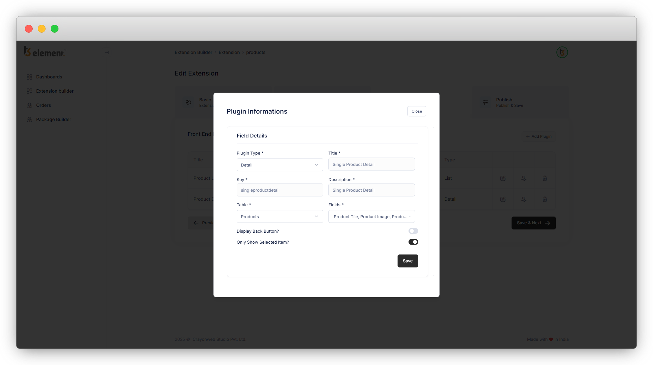Click the Title input field
Image resolution: width=653 pixels, height=365 pixels.
point(371,164)
